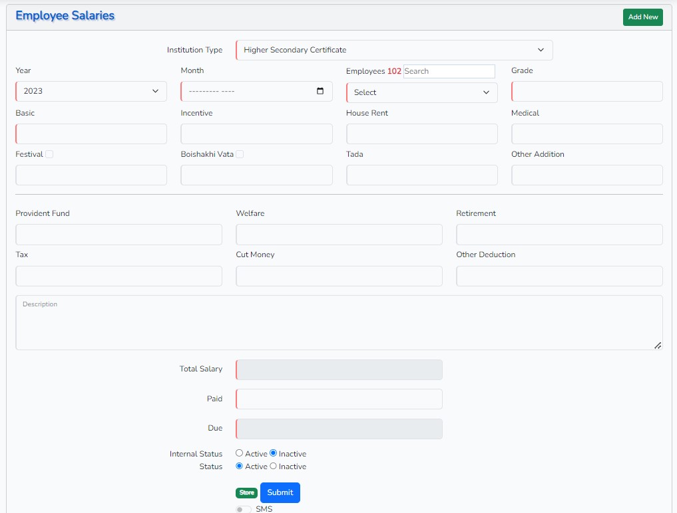Focus the Provident Fund input

[118, 235]
